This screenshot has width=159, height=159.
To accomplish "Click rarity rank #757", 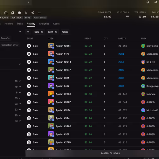I will click(121, 62).
